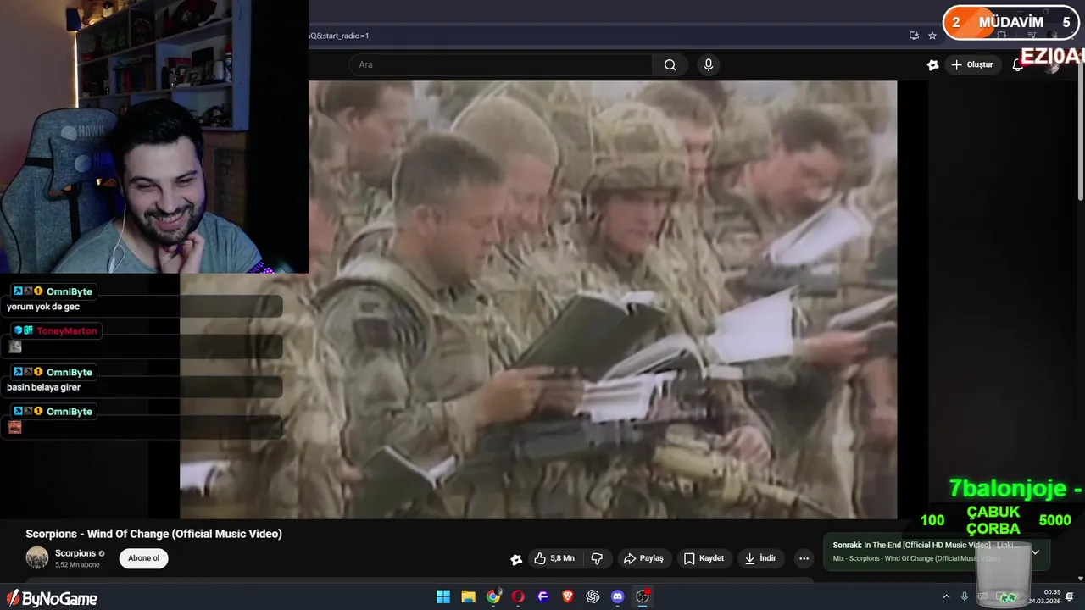Open the browser extensions puzzle icon
This screenshot has height=610, width=1085.
click(x=1001, y=36)
